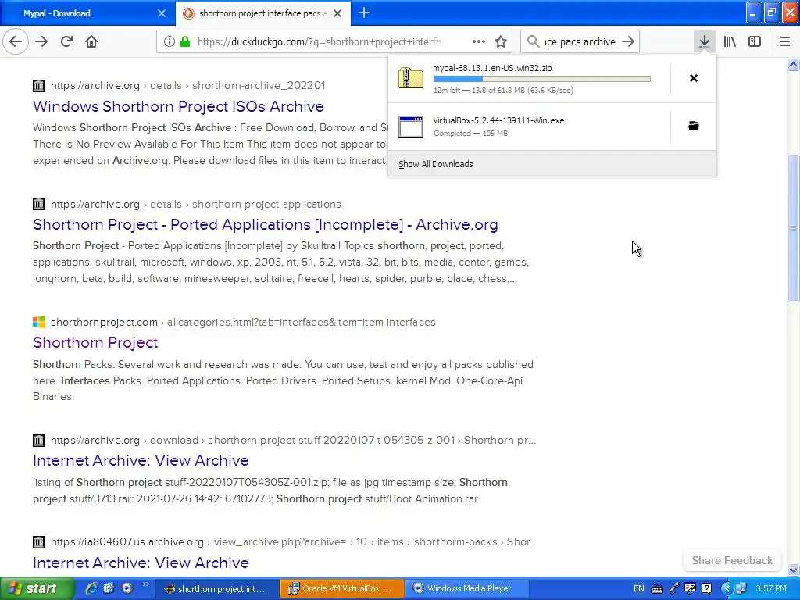Click the EN language indicator
The image size is (800, 600).
tap(639, 588)
